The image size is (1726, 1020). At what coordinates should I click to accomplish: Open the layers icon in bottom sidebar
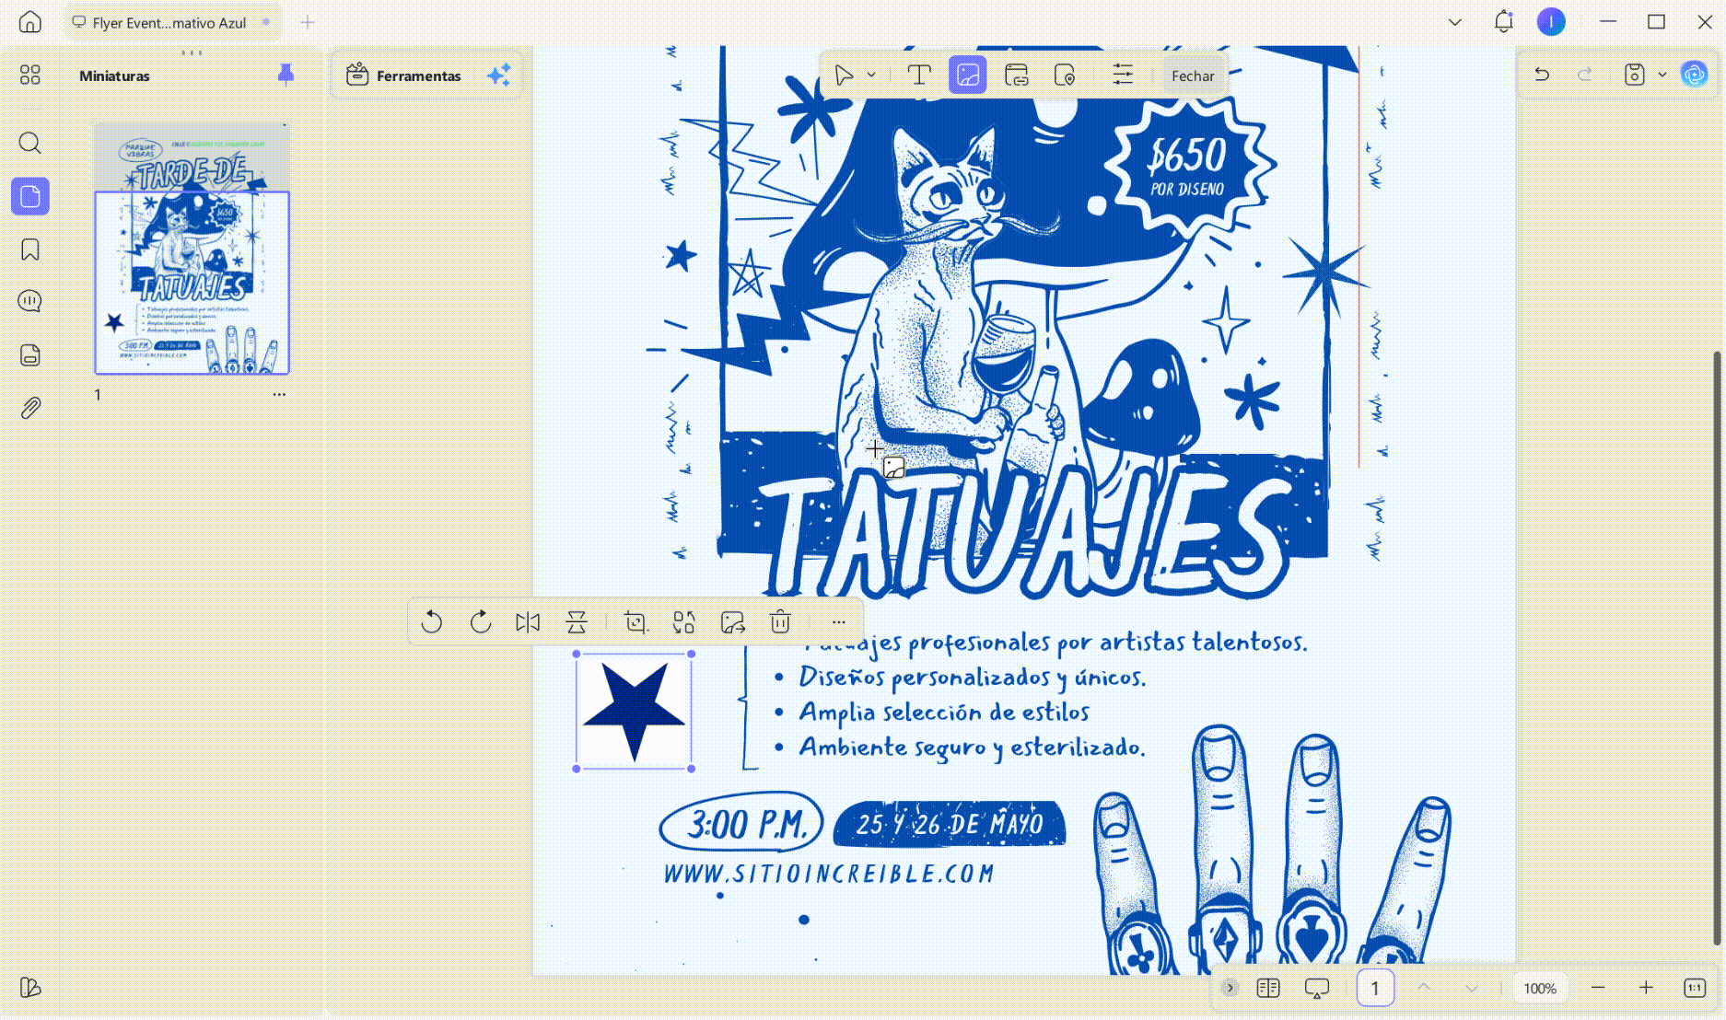coord(30,988)
